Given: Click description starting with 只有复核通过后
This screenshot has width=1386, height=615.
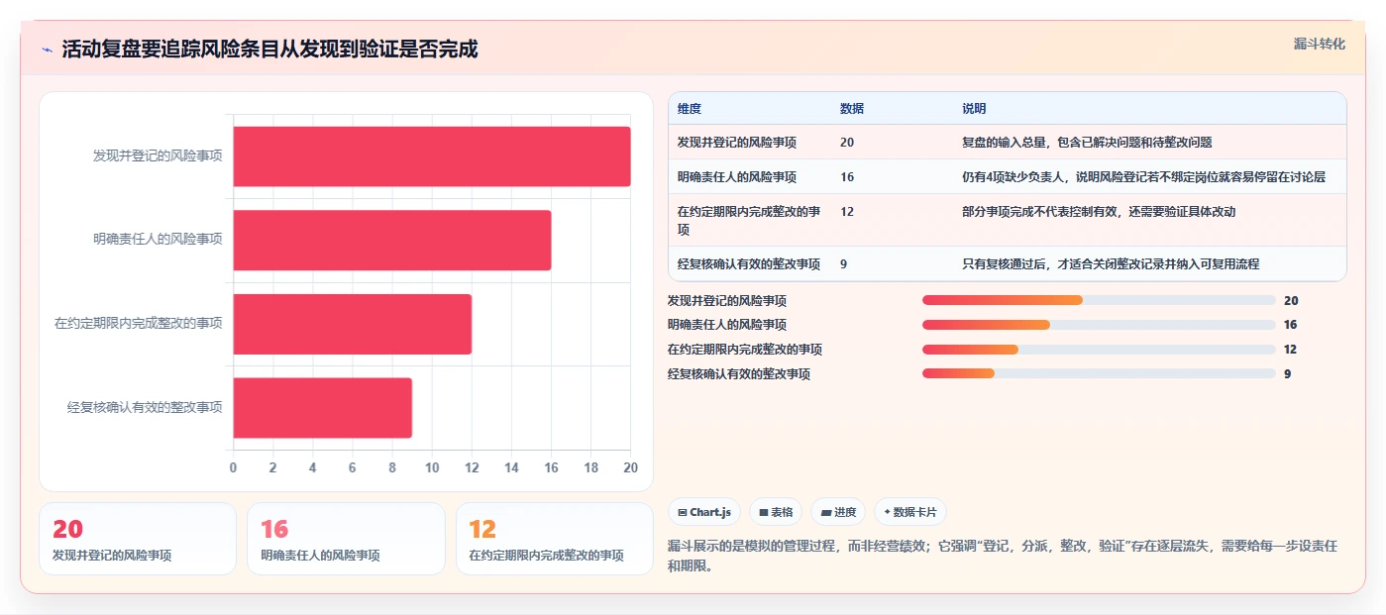Looking at the screenshot, I should click(x=1111, y=264).
